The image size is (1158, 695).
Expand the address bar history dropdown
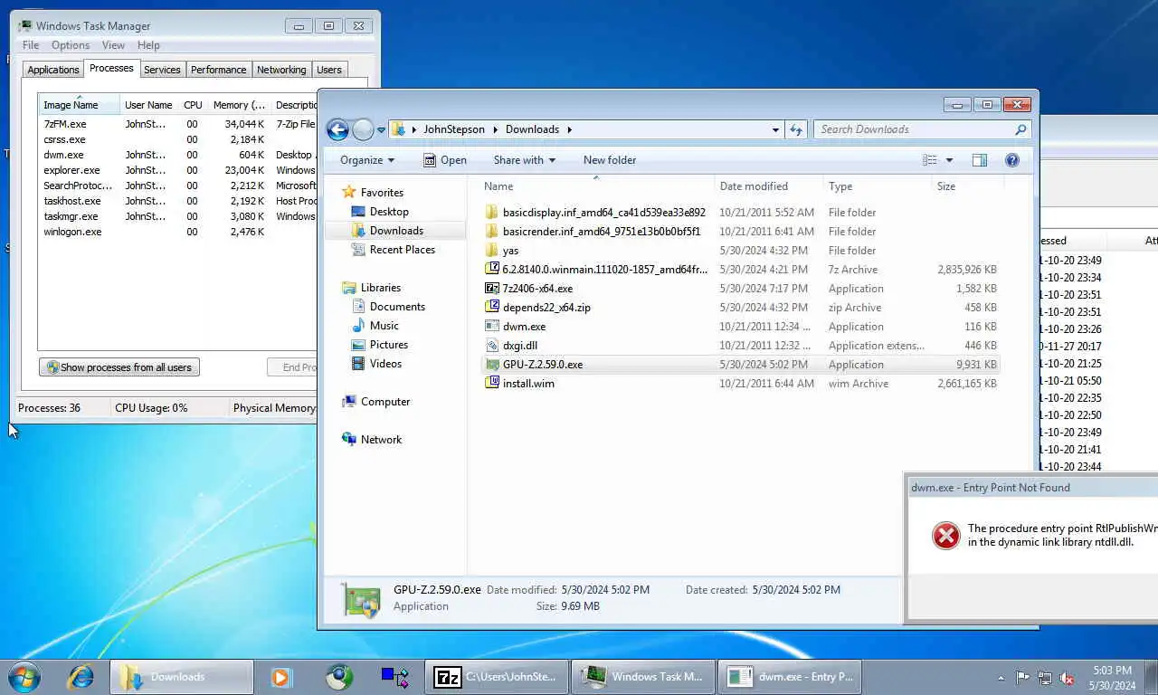pyautogui.click(x=775, y=129)
